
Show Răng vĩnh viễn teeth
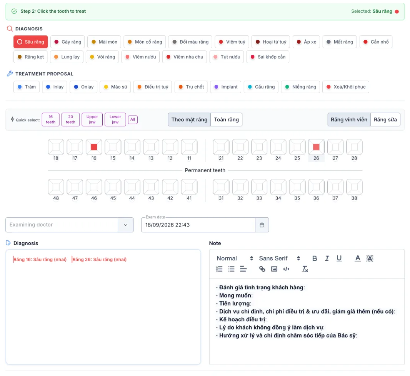(349, 120)
